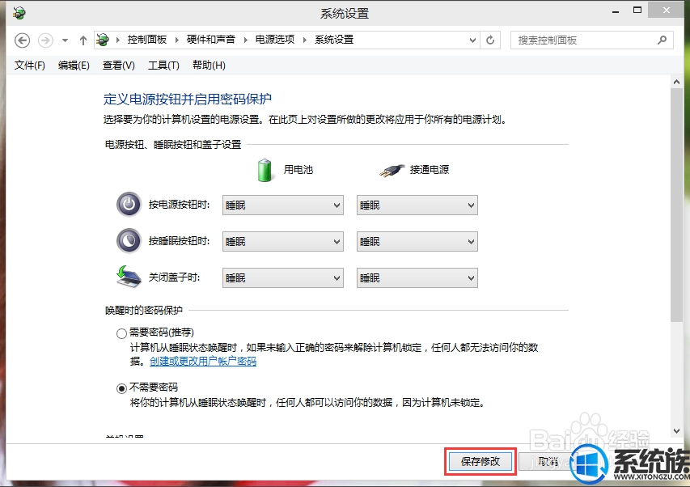Expand the address bar history dropdown
690x487 pixels.
[x=472, y=40]
